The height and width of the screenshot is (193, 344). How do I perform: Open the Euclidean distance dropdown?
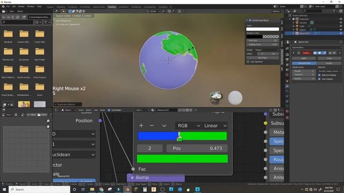click(x=74, y=154)
